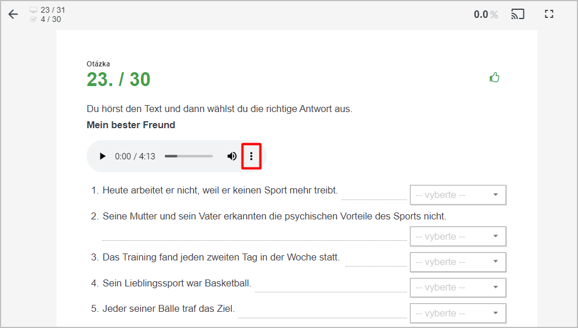Click the 0.0 % score indicator
578x328 pixels.
click(x=486, y=14)
